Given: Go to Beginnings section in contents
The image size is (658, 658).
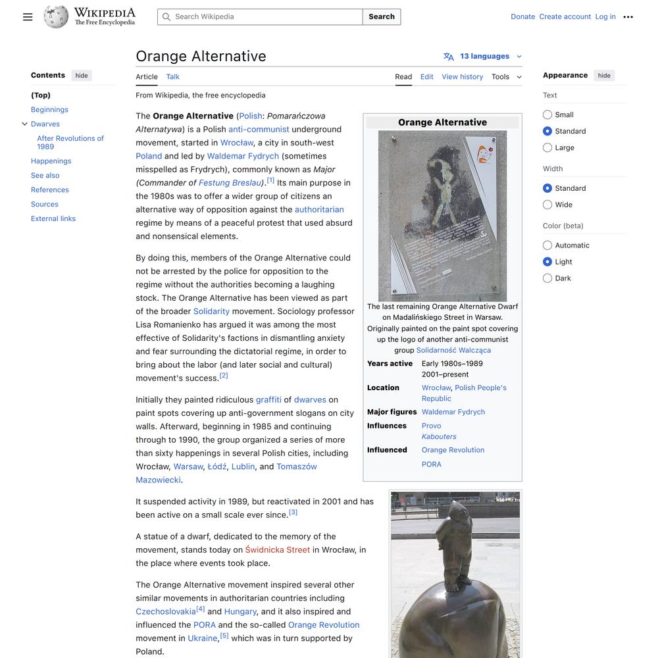Looking at the screenshot, I should (x=49, y=109).
